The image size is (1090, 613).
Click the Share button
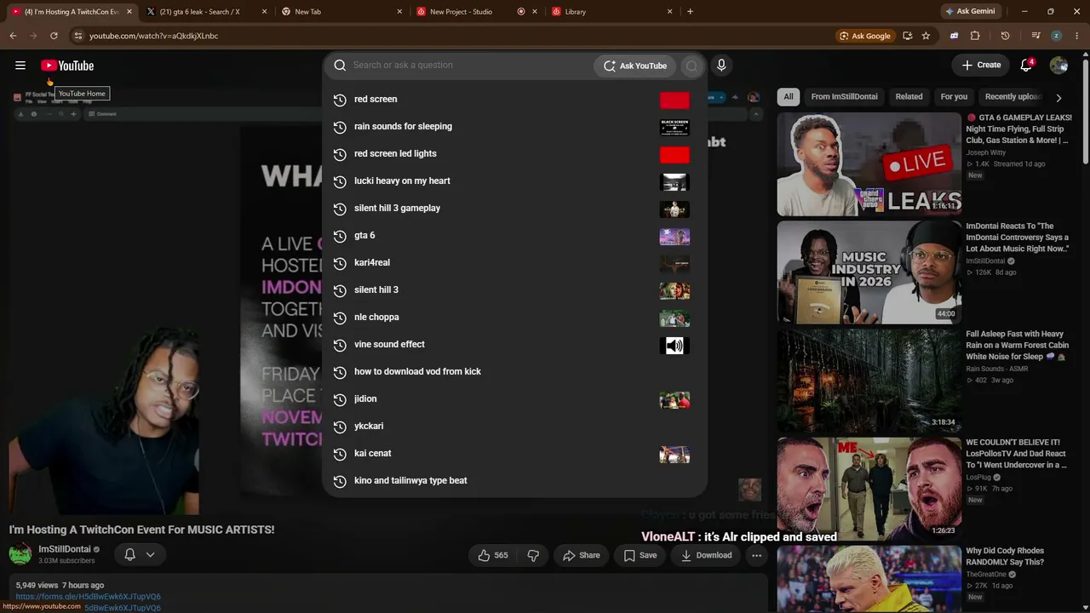(582, 555)
